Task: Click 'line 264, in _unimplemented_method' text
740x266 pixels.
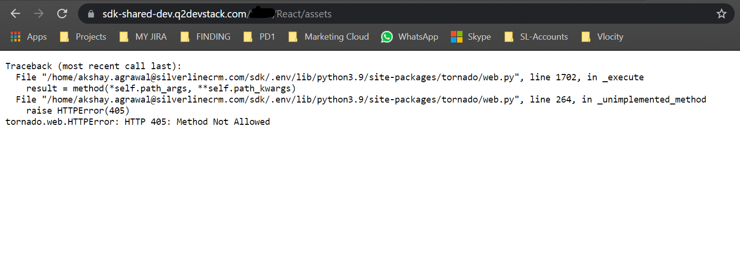Action: [618, 100]
